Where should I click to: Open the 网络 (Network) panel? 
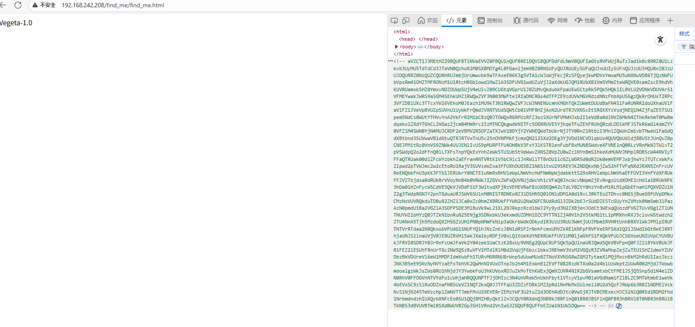[x=558, y=21]
